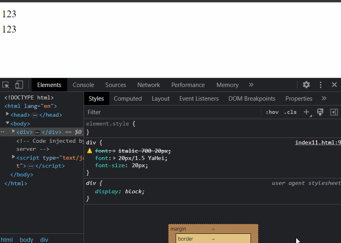Select the Computed sub-tab
This screenshot has width=341, height=243.
tap(128, 99)
